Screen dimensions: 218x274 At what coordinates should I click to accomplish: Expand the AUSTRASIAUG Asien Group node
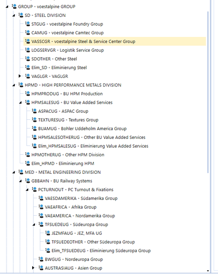pyautogui.click(x=33, y=267)
